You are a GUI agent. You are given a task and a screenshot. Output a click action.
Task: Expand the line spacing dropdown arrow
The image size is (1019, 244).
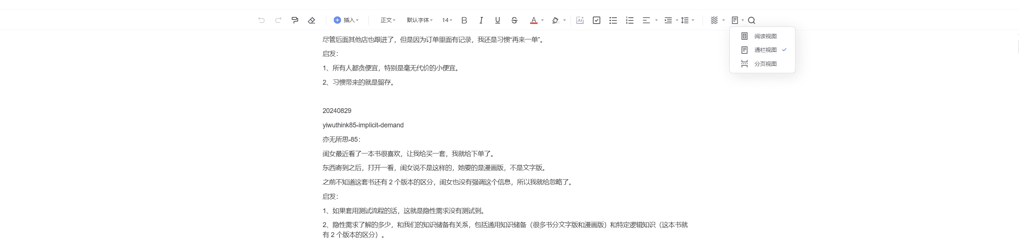pos(694,20)
